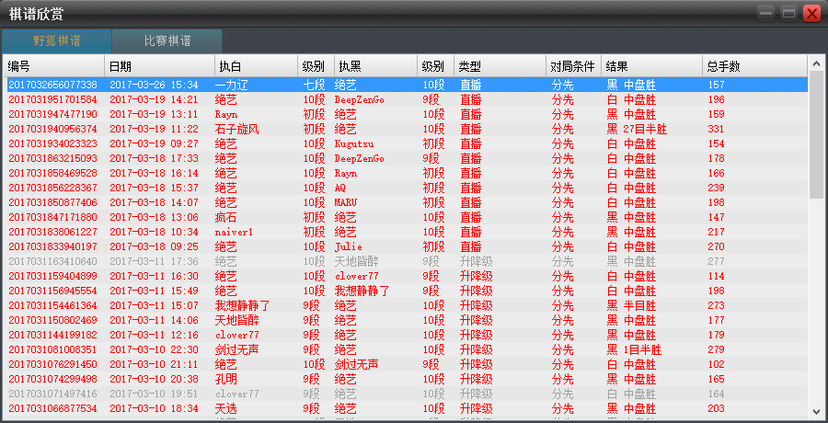Select game record 2017031947477190
Image resolution: width=828 pixels, height=423 pixels.
pyautogui.click(x=408, y=114)
